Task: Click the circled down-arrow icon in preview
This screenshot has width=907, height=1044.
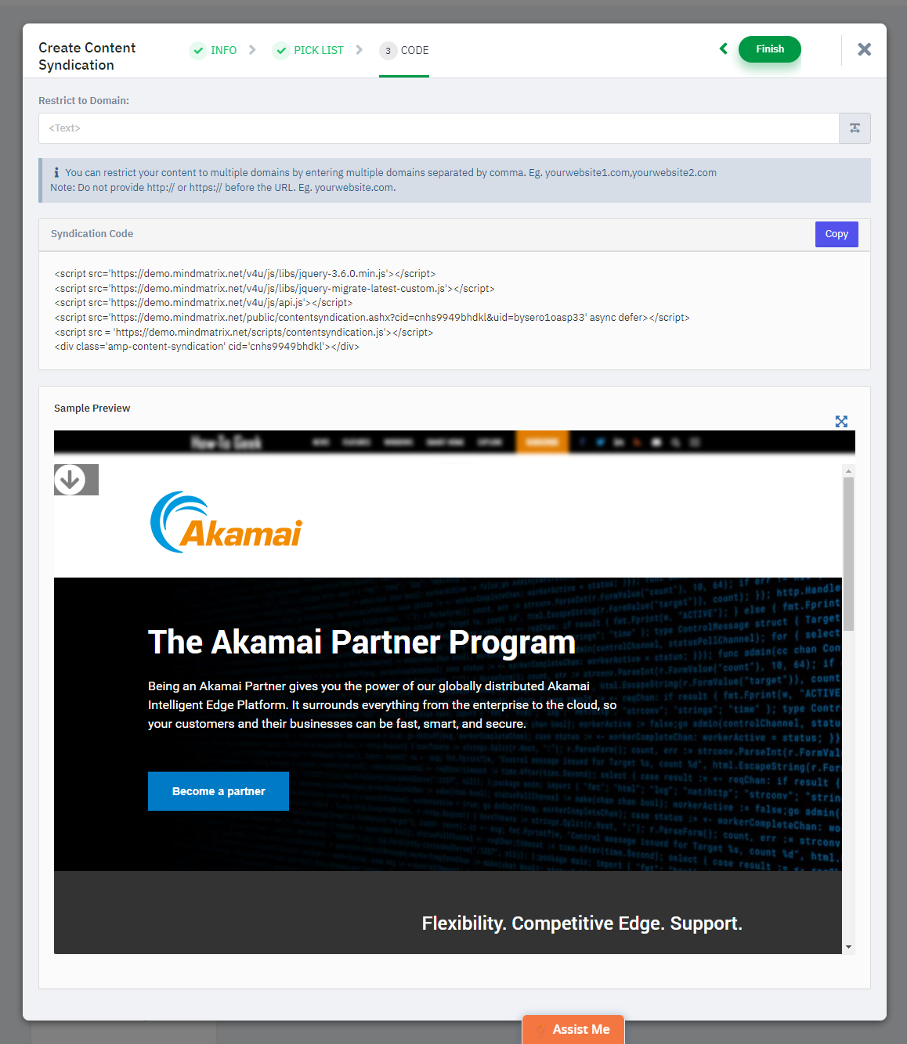Action: [70, 479]
